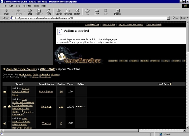
Task: Click the Go button beside address bar
Action: click(x=175, y=18)
